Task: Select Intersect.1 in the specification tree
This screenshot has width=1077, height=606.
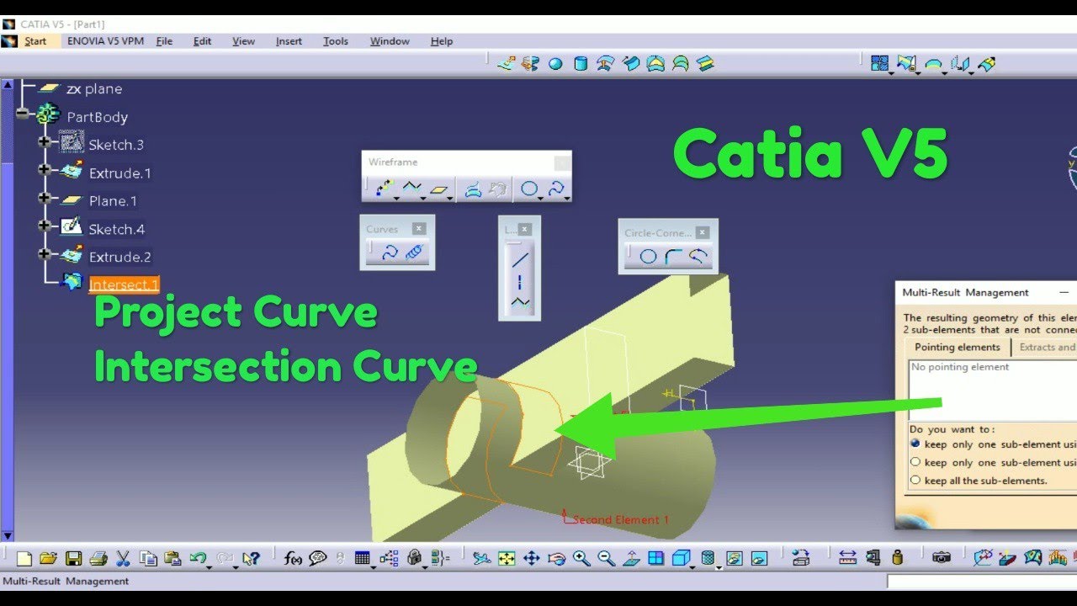Action: pyautogui.click(x=124, y=284)
